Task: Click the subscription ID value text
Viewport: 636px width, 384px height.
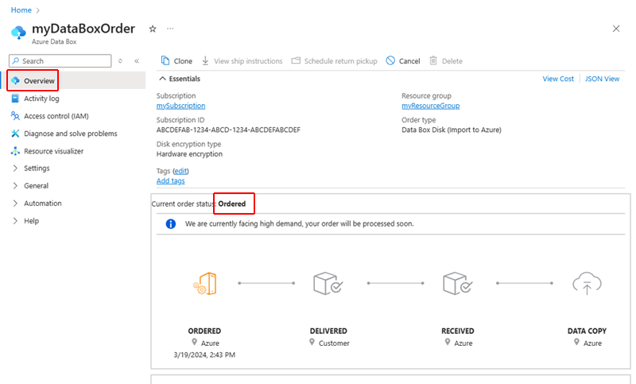Action: coord(228,130)
